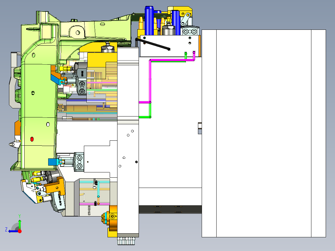The image size is (335, 251).
Task: Select the gray hook handle on far left
Action: [13, 80]
